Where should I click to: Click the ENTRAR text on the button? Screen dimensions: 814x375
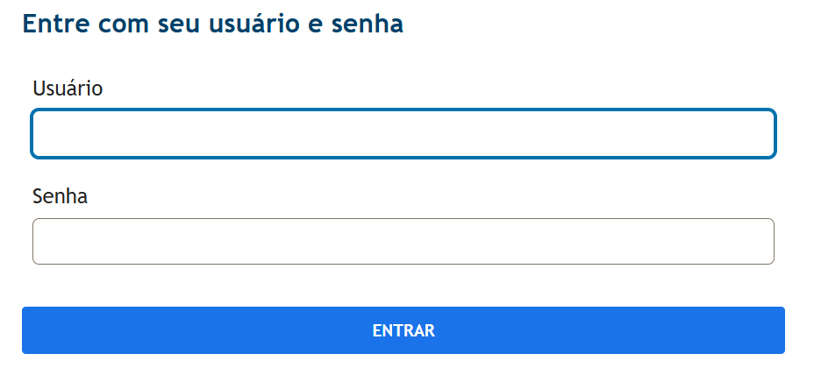tap(403, 331)
